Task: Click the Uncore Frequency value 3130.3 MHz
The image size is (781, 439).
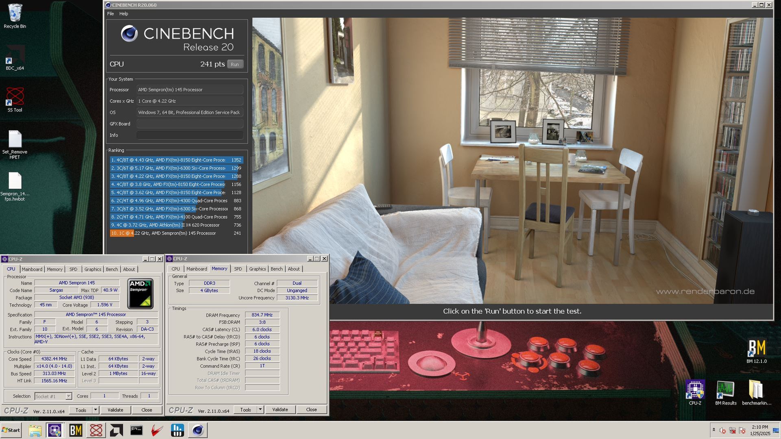Action: (x=297, y=298)
